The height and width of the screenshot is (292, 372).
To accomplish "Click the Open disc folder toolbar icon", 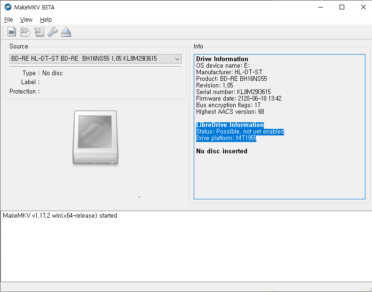I will pos(25,32).
